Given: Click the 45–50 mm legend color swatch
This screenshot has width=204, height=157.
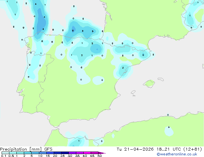Looking at the screenshot, I should tap(95, 153).
